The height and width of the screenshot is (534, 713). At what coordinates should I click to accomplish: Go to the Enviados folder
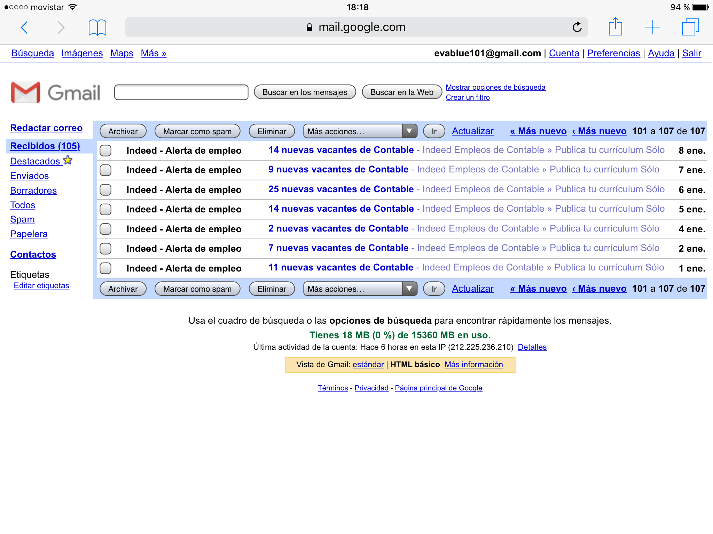[30, 176]
